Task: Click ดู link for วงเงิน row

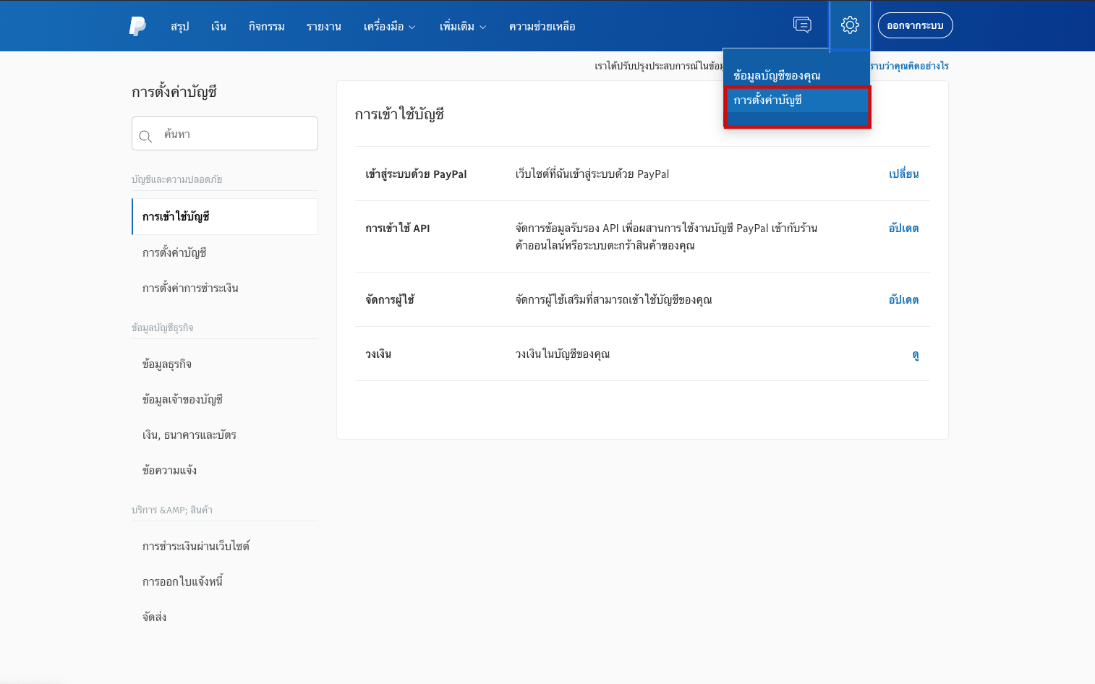Action: pyautogui.click(x=915, y=354)
